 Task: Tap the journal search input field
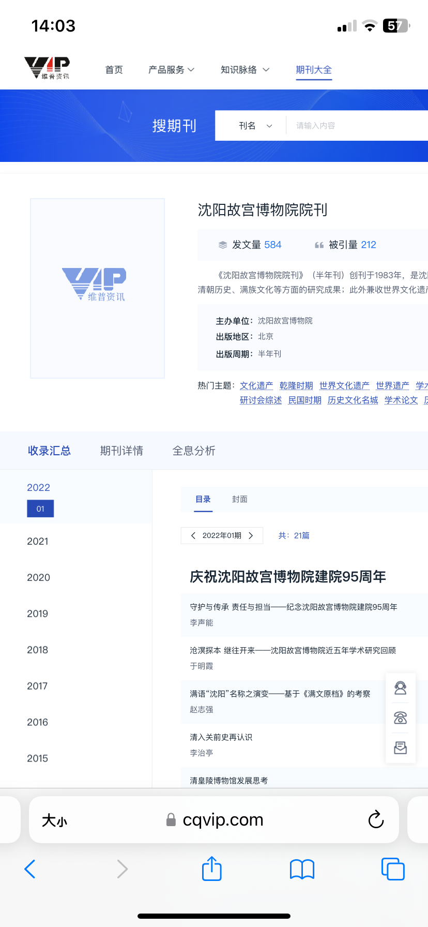(357, 126)
